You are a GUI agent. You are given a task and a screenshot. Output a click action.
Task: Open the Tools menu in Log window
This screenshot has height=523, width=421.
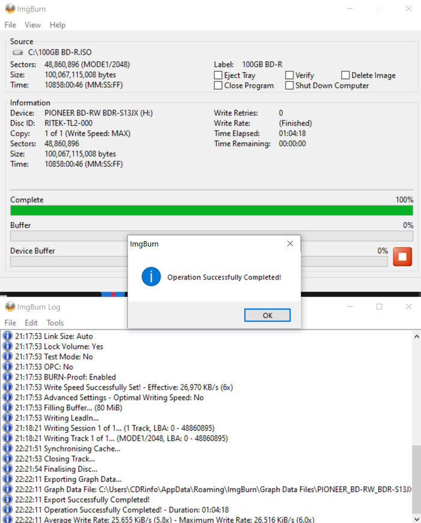point(55,323)
